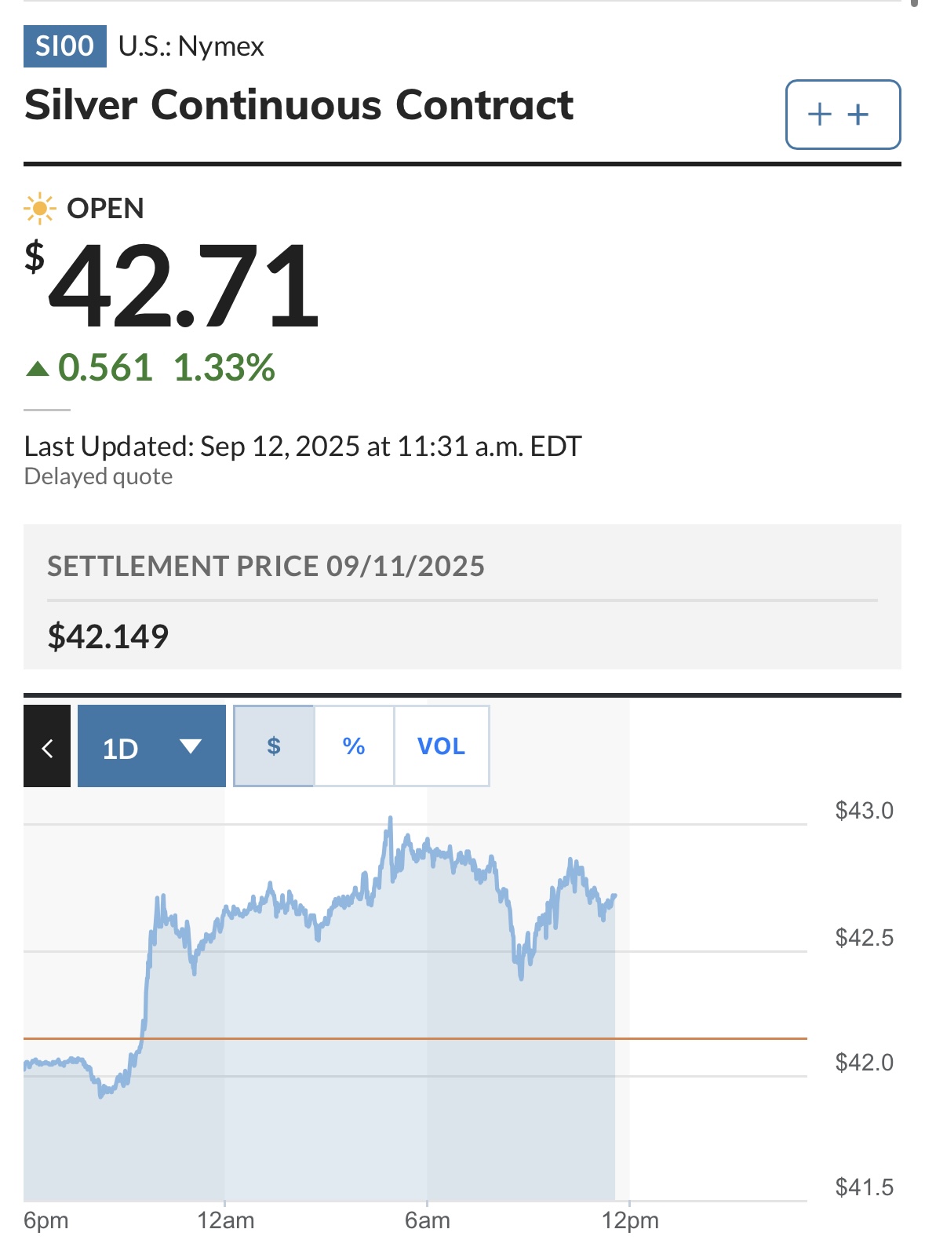Select the Silver Continuous Contract title
This screenshot has width=925, height=1240.
coord(299,105)
